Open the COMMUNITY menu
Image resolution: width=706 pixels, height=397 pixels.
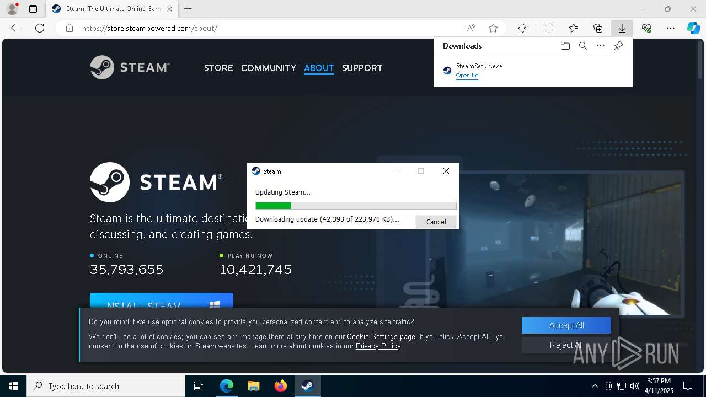269,68
